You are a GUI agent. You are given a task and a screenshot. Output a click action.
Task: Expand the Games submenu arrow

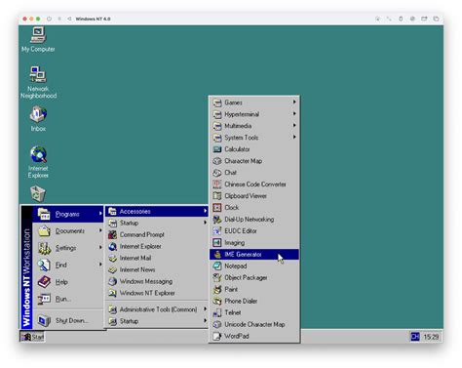coord(294,102)
